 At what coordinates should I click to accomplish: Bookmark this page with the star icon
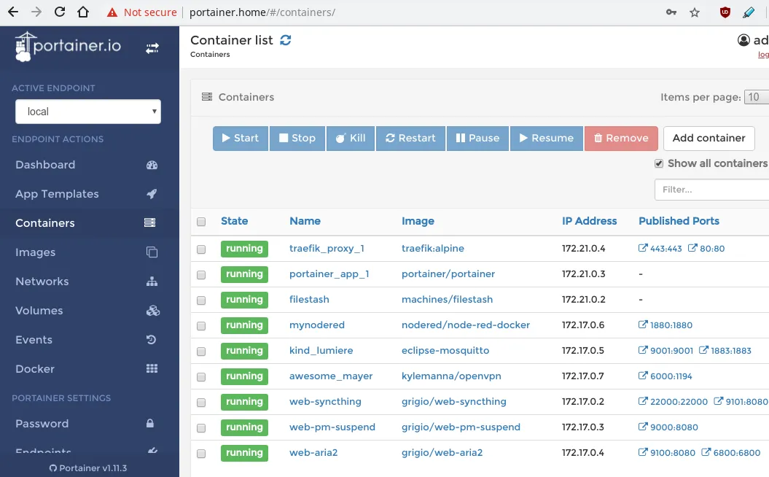695,12
